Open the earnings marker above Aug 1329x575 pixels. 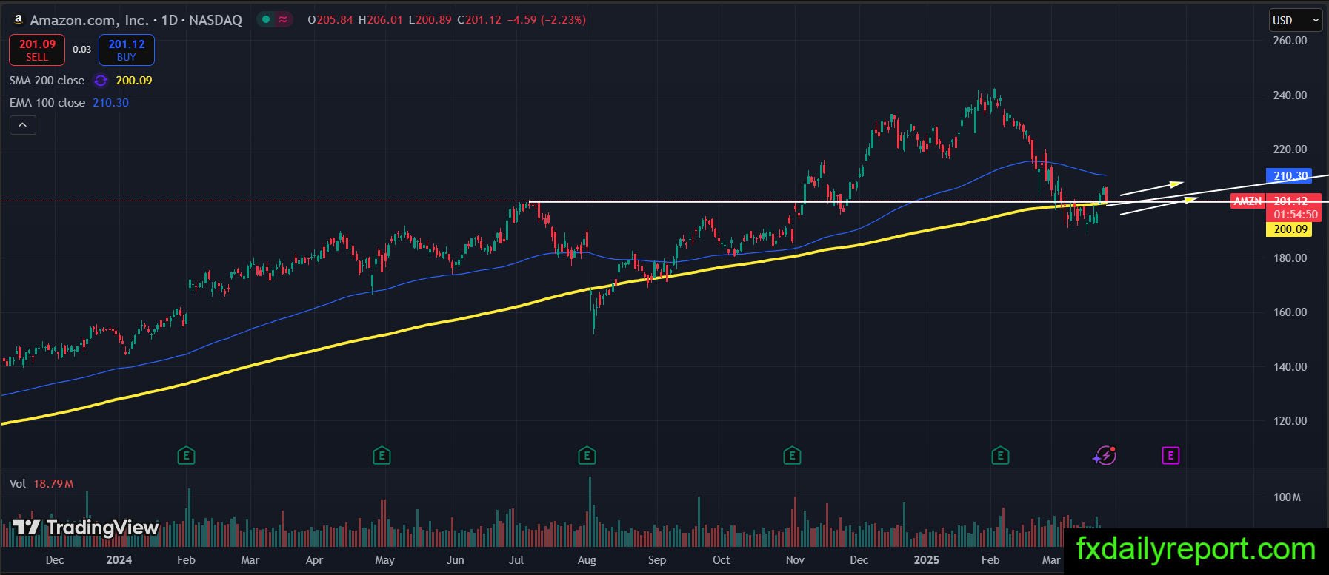point(587,456)
